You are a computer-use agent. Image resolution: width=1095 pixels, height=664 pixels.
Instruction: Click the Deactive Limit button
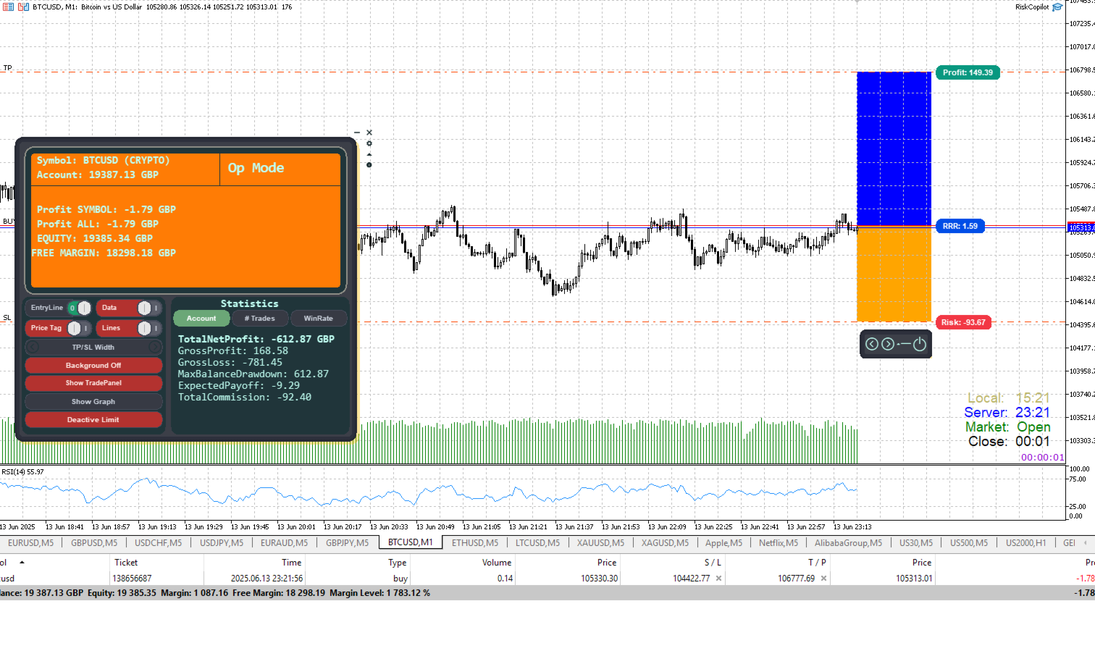tap(93, 420)
